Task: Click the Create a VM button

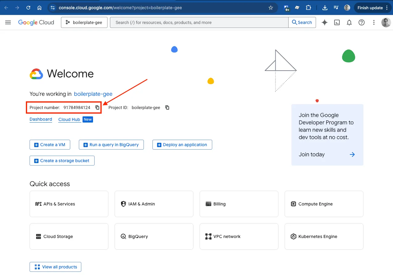Action: tap(50, 144)
